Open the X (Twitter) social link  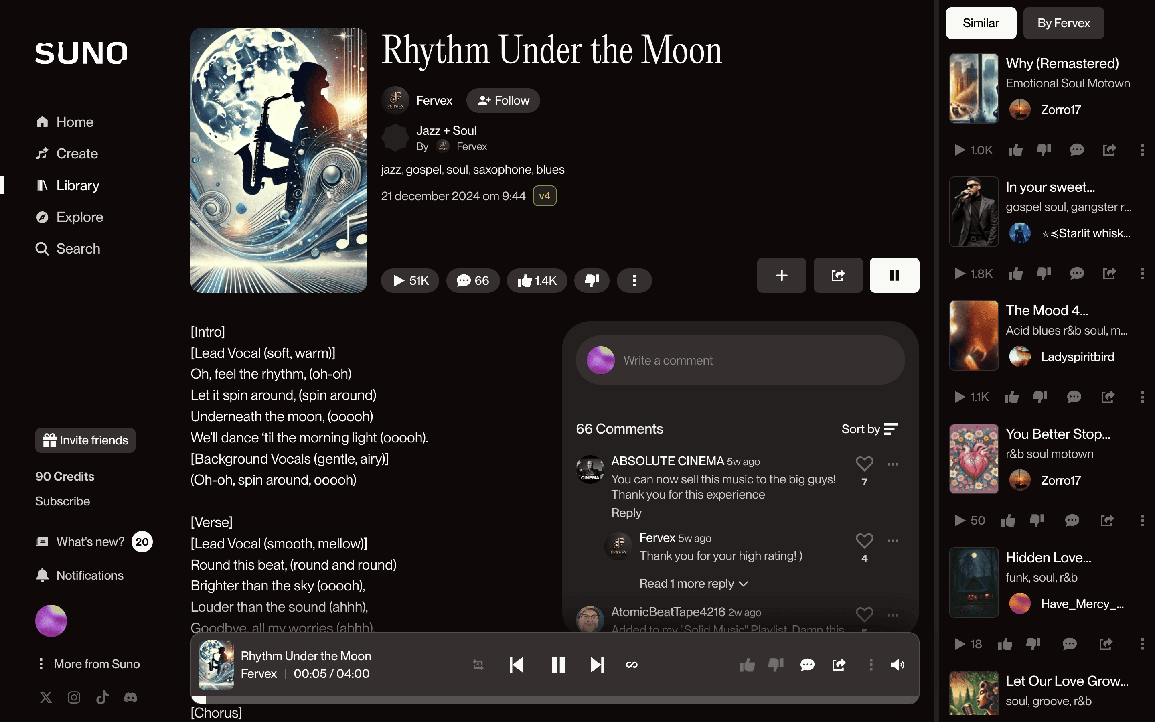(46, 697)
